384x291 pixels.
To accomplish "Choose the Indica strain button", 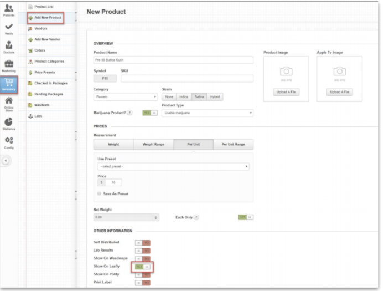I will [184, 97].
